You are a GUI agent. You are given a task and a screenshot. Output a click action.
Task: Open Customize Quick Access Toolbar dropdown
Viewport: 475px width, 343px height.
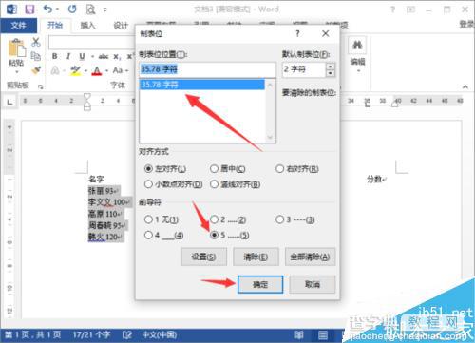tap(105, 10)
